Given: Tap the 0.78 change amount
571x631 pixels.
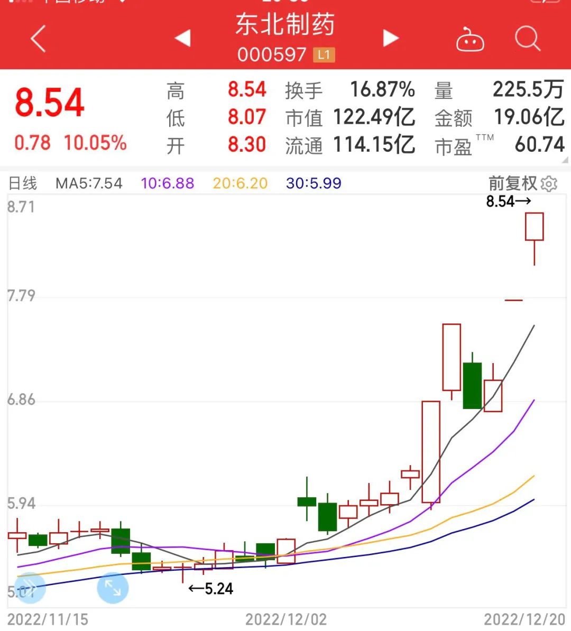Looking at the screenshot, I should pyautogui.click(x=33, y=143).
